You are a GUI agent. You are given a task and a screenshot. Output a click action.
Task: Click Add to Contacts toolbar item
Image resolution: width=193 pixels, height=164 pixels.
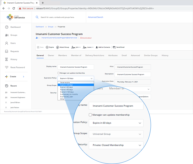point(103,47)
